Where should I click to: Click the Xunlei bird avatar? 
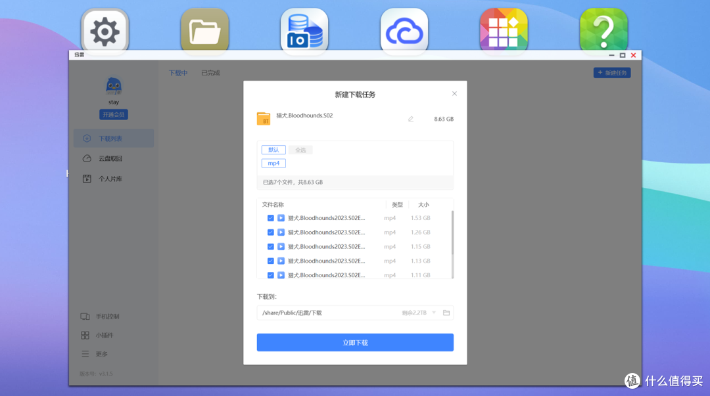tap(114, 86)
